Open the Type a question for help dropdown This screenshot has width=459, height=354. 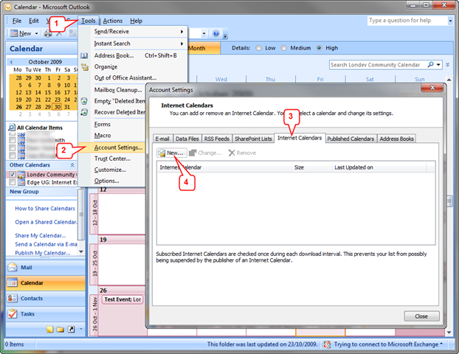[x=450, y=21]
